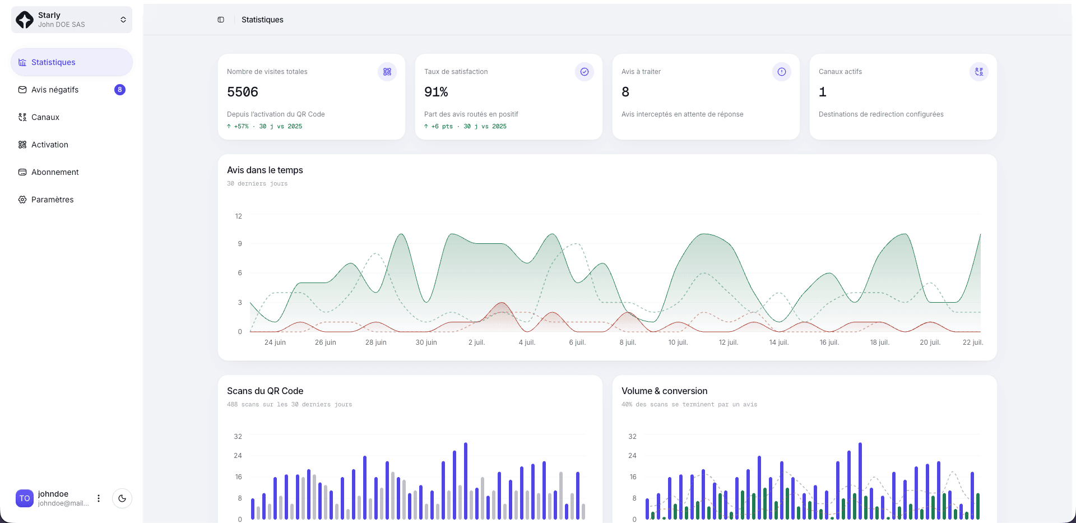This screenshot has width=1076, height=523.
Task: Open Paramètres in the sidebar
Action: coord(72,200)
